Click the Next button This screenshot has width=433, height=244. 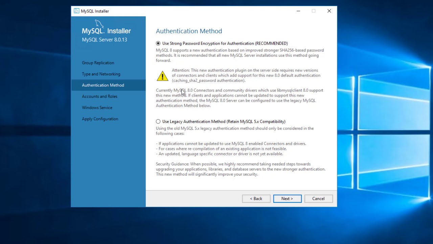[x=287, y=199]
